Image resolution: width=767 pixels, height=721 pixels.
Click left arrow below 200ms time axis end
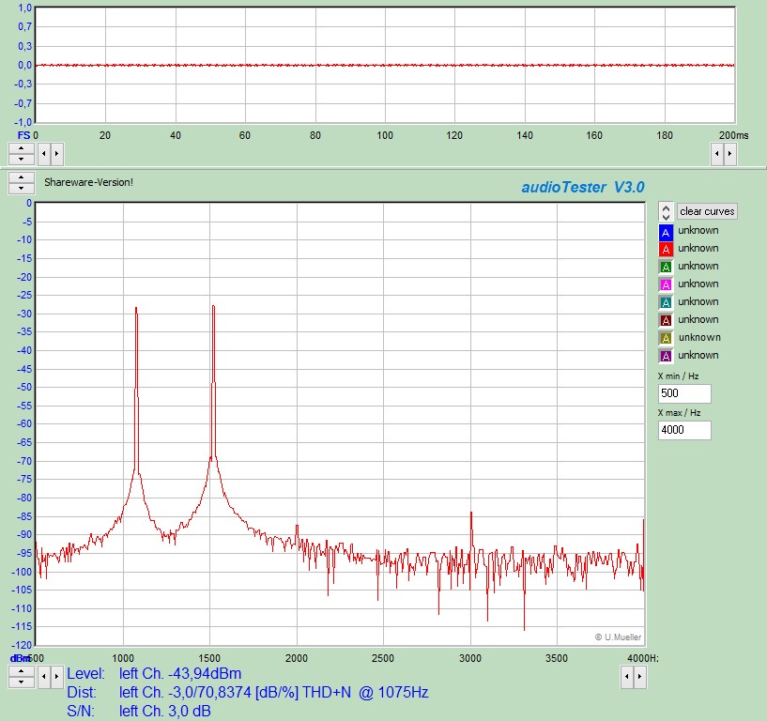tap(717, 154)
